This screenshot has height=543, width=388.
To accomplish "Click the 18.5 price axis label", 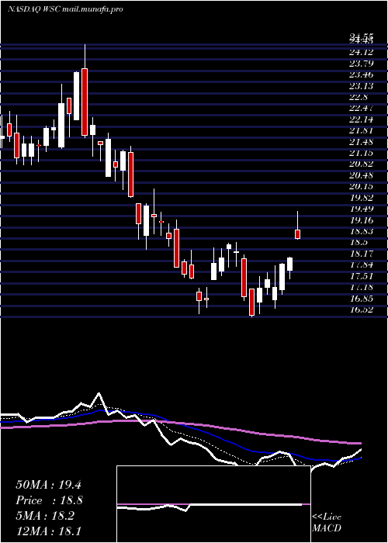I will pyautogui.click(x=359, y=242).
